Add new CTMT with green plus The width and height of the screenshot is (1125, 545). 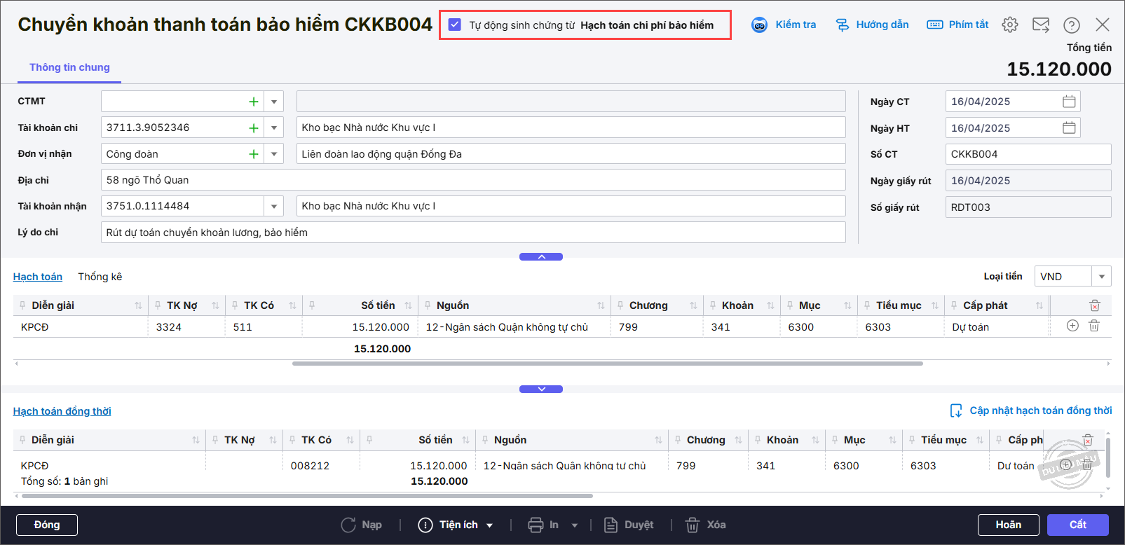254,102
